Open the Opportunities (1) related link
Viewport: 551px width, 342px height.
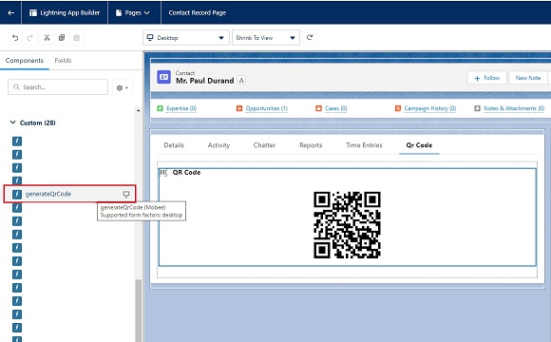pos(266,108)
